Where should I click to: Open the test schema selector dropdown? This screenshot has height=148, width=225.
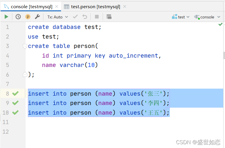point(181,17)
